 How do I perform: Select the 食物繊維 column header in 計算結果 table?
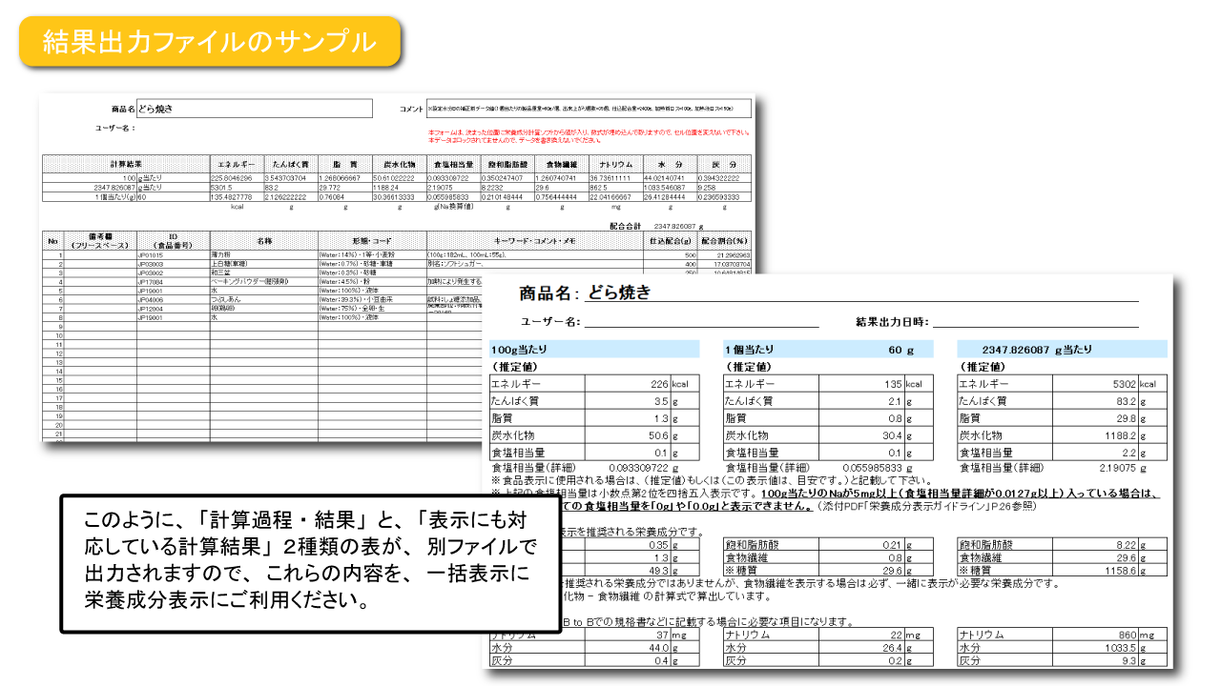click(x=561, y=164)
